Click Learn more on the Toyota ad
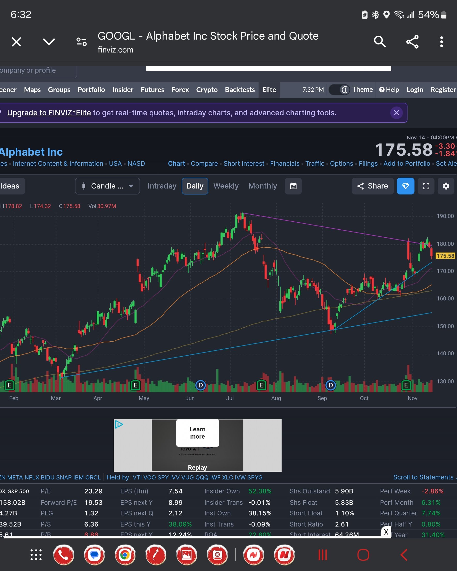The image size is (457, 571). pyautogui.click(x=197, y=433)
